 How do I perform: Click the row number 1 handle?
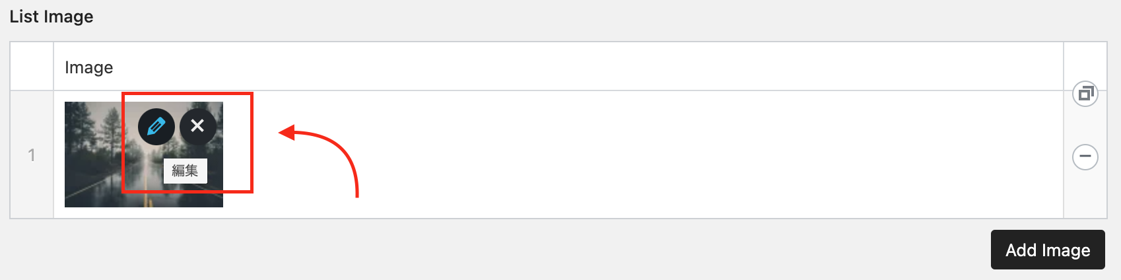(x=32, y=155)
